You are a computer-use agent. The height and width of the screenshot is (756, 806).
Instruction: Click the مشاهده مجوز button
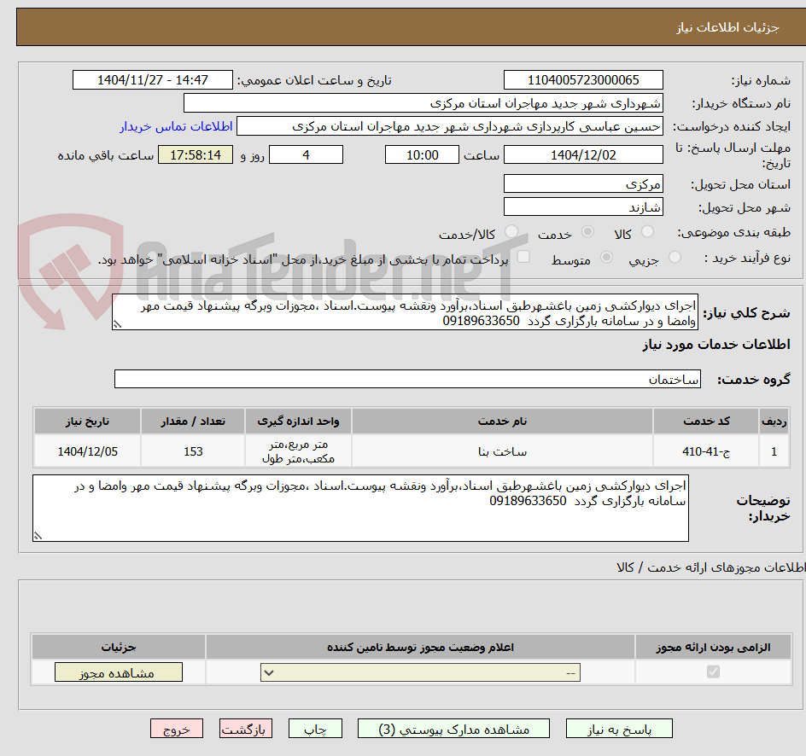click(118, 672)
